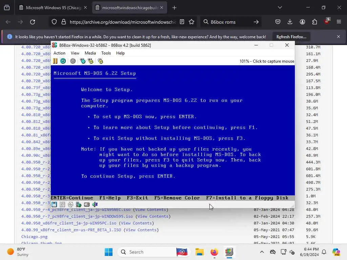Expand the list all tabs dropdown

[x=280, y=8]
